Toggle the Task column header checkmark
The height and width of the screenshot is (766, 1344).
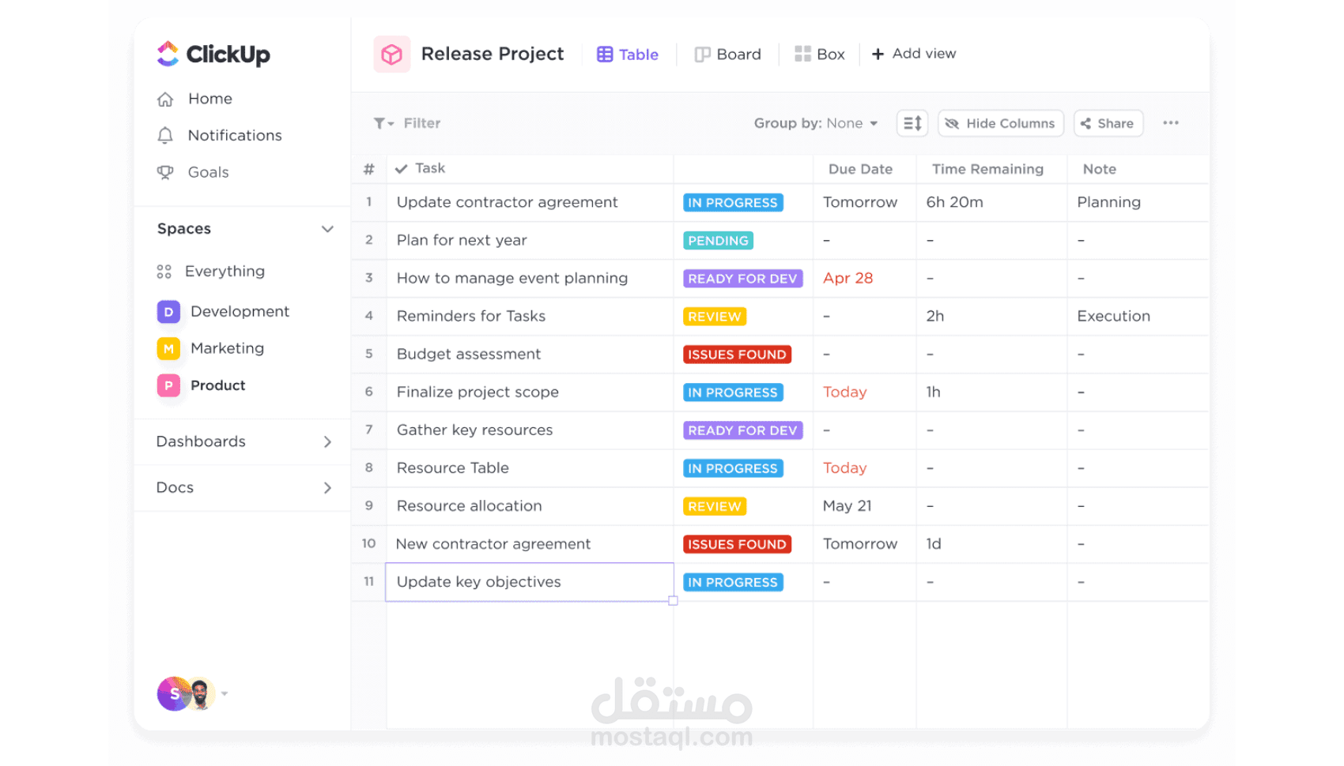pos(402,169)
